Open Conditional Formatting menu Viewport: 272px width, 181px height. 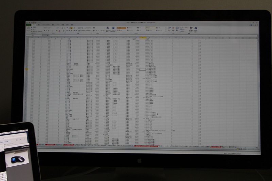click(107, 29)
